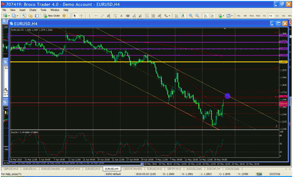Open the Insert menu
Viewport: 293px width, 177px height.
pos(23,10)
